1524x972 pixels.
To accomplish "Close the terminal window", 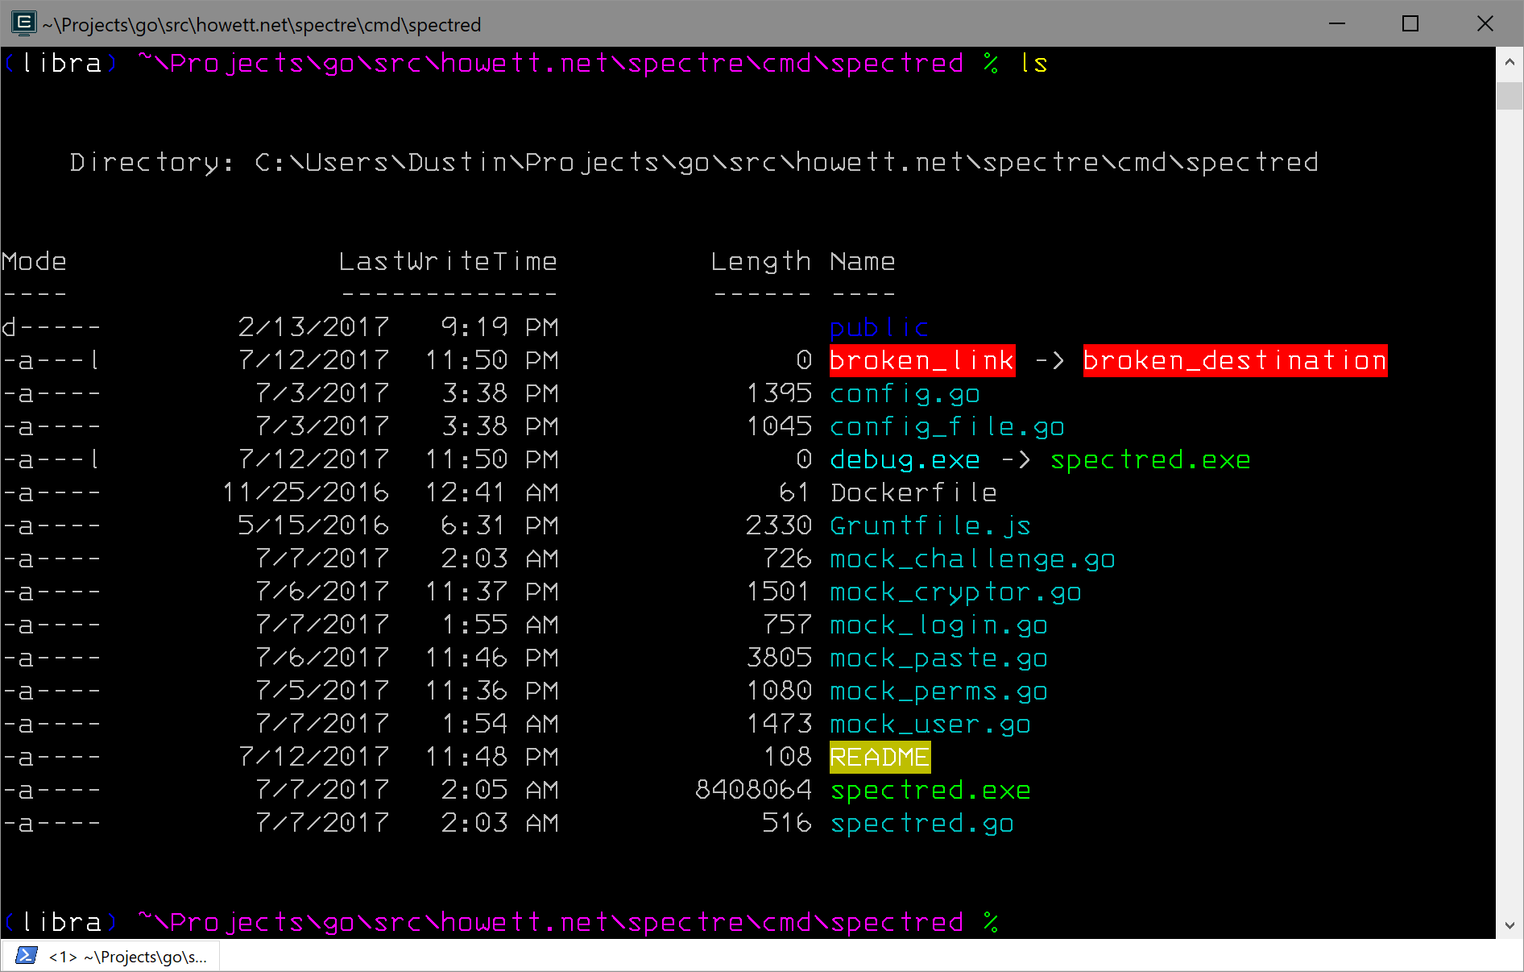I will (1485, 23).
